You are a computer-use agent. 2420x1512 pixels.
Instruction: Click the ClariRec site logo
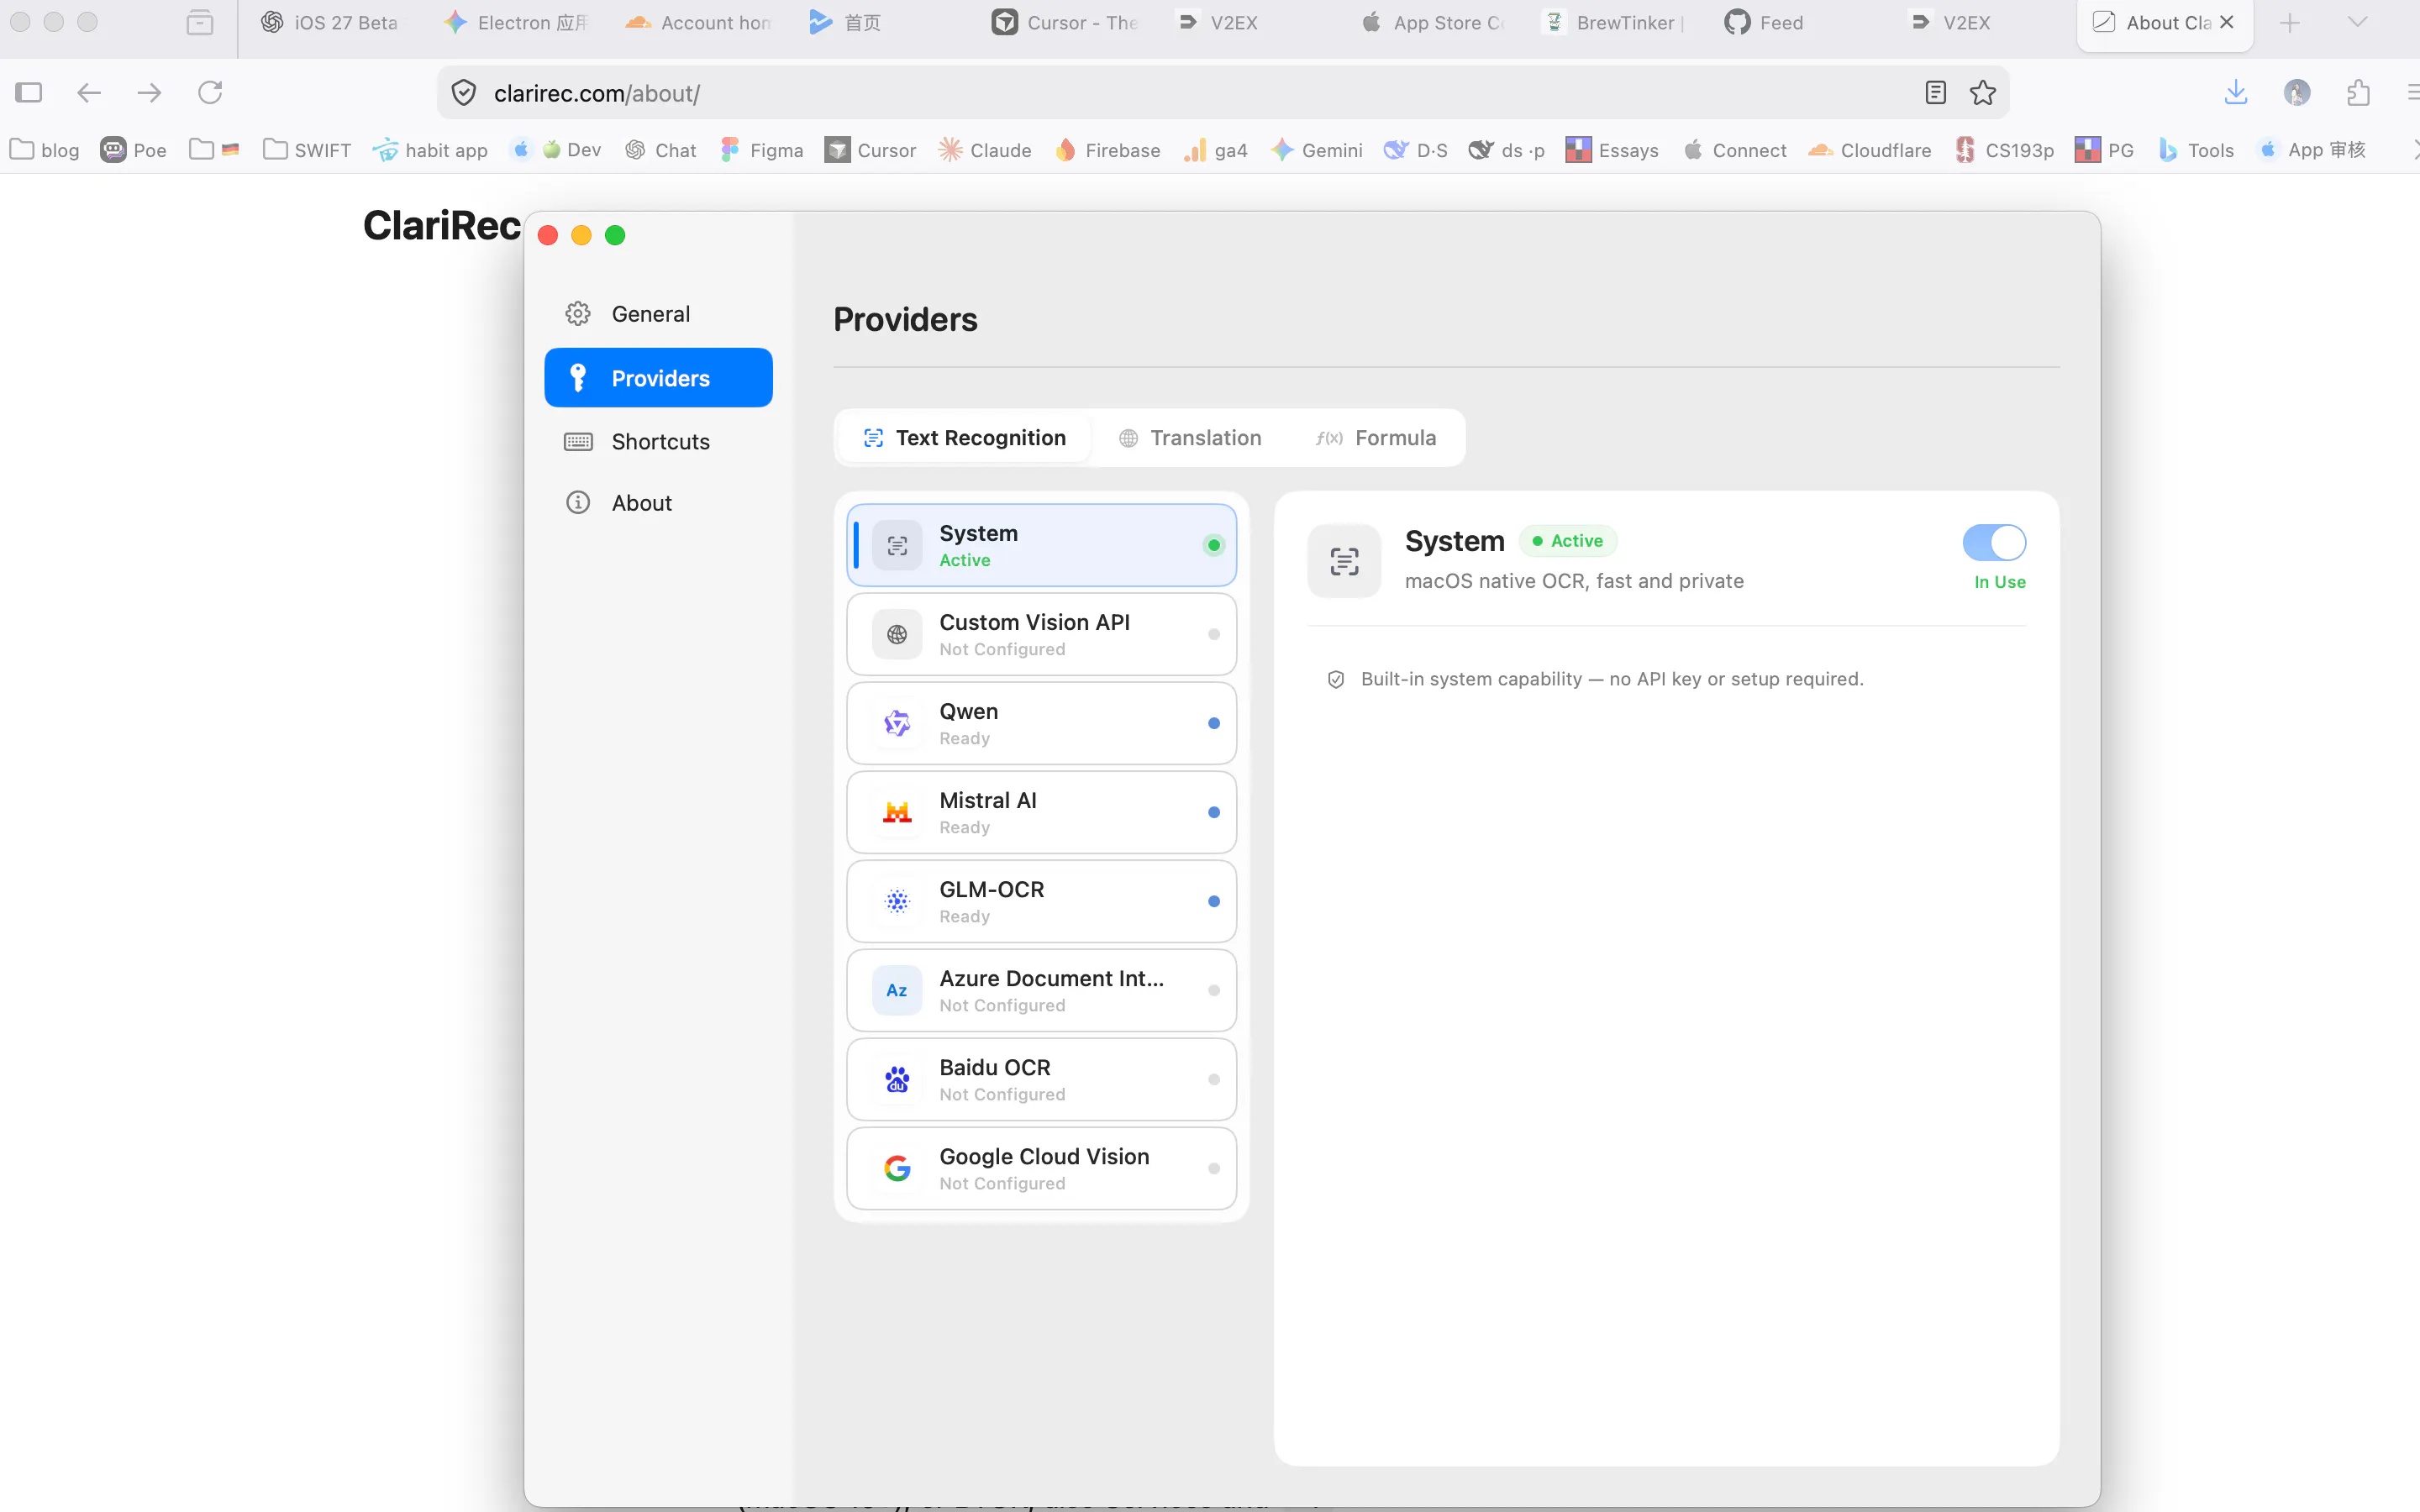click(441, 226)
